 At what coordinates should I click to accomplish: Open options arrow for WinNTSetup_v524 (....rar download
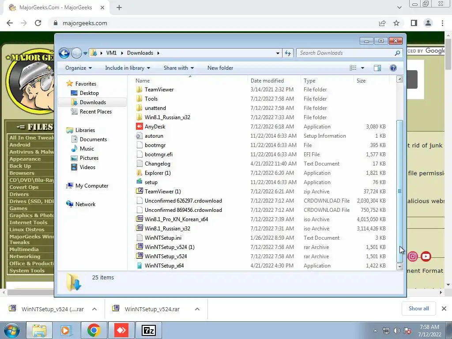[94, 309]
